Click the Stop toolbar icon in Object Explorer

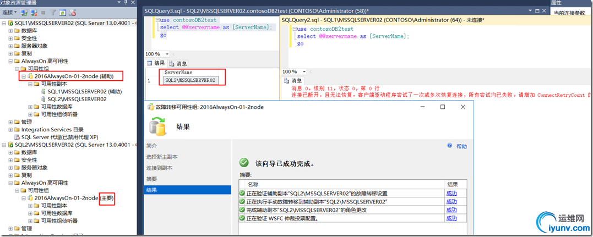tap(43, 13)
